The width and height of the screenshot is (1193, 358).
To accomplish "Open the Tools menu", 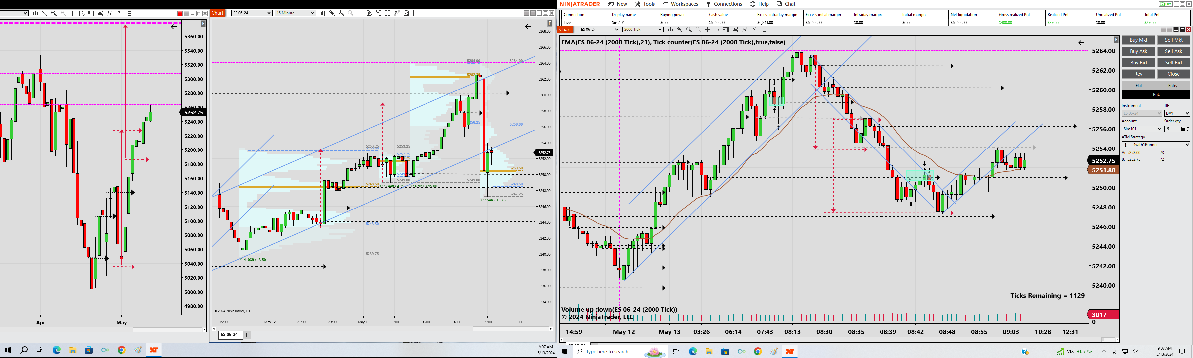I will tap(645, 4).
